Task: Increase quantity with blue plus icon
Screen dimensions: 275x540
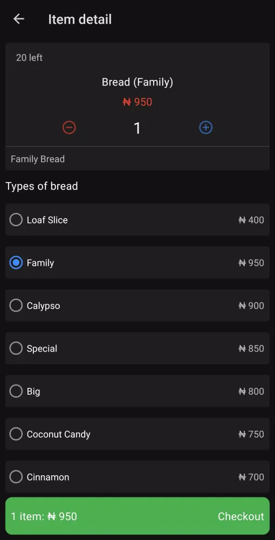Action: point(206,127)
